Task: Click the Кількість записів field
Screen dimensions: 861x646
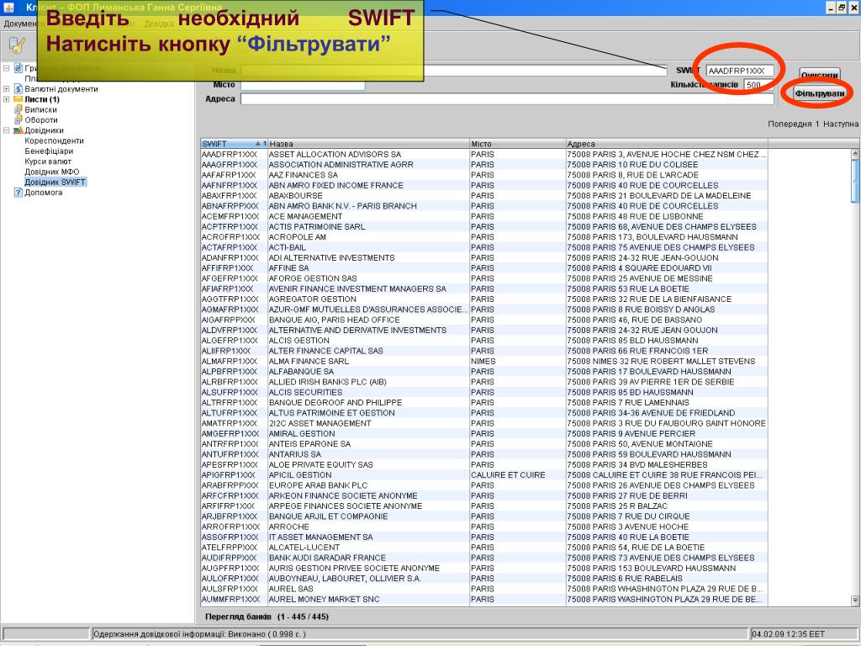Action: pyautogui.click(x=759, y=85)
